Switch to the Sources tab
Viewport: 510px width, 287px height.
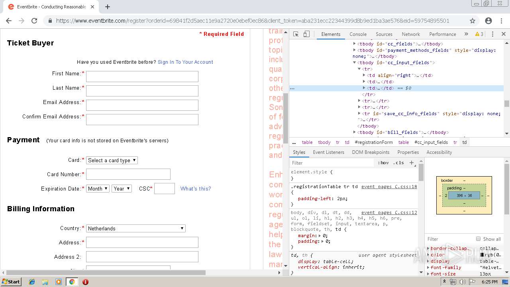[x=384, y=34]
